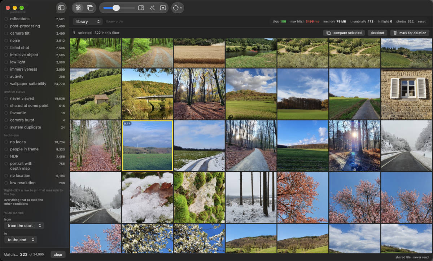Select the bridge over river photo
The width and height of the screenshot is (433, 261).
(148, 94)
